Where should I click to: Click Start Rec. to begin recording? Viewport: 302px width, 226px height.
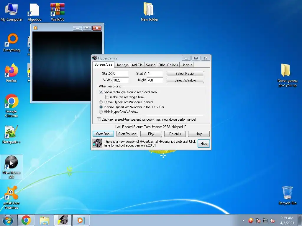[x=103, y=134]
